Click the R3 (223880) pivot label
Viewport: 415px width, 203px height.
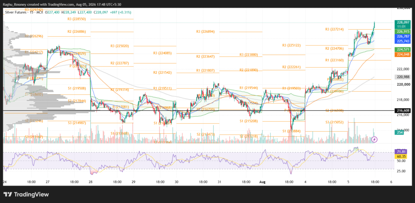248,55
